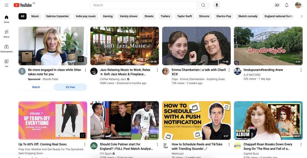Open the hamburger guide menu
Image resolution: width=307 pixels, height=158 pixels.
pos(7,5)
